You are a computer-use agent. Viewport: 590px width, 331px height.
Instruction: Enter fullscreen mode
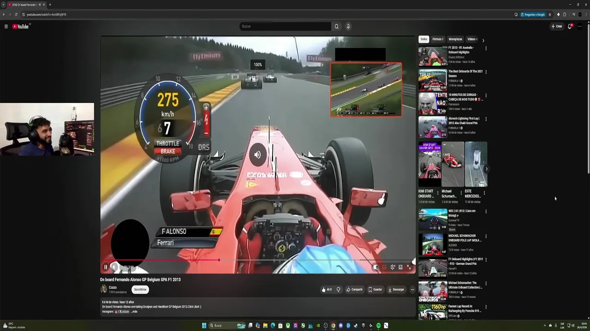pos(409,267)
